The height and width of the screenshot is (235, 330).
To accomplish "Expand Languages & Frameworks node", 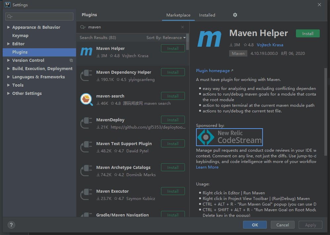I will 8,77.
